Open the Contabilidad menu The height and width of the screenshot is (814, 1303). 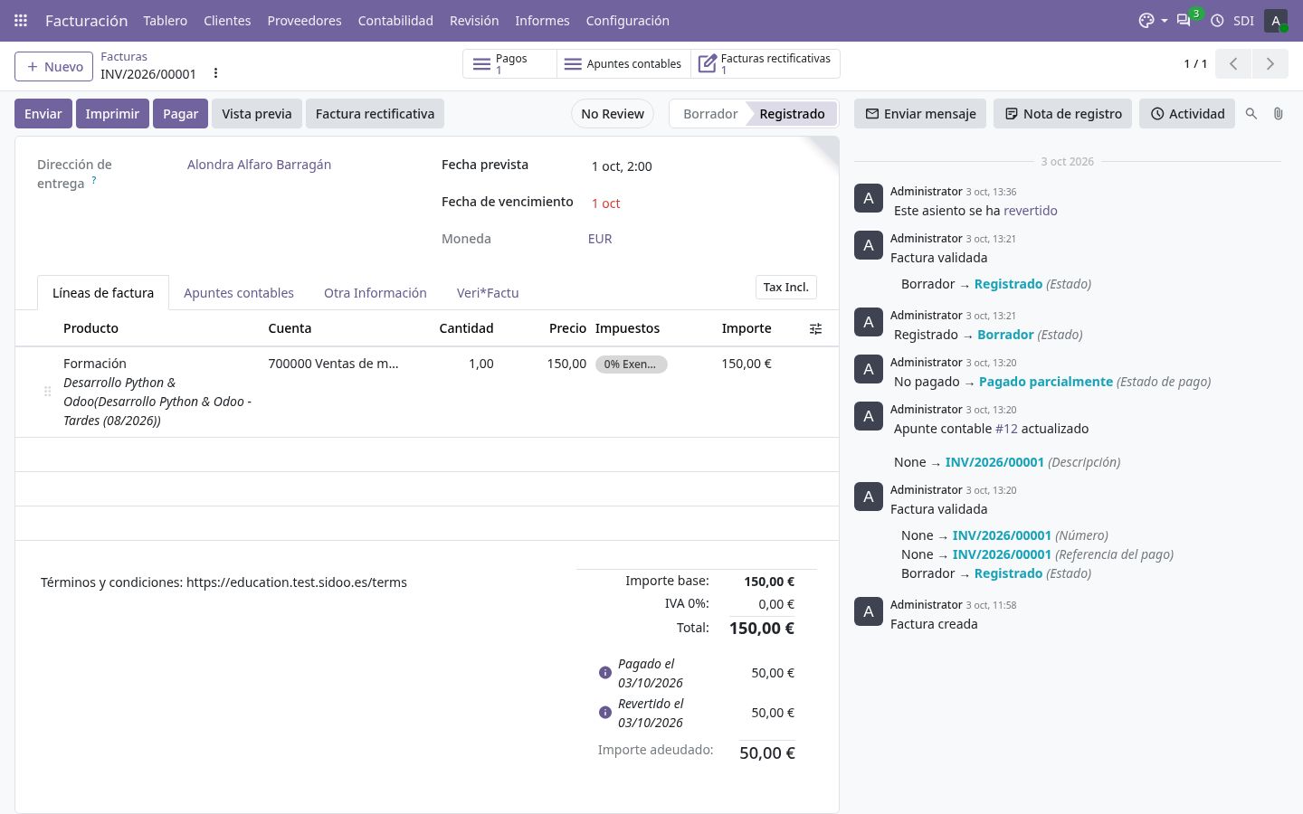point(395,20)
